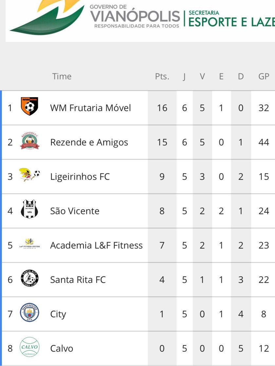Viewport: 275px width, 366px height.
Task: Click the Ligeirinhos FC mascot logo
Action: [x=30, y=175]
